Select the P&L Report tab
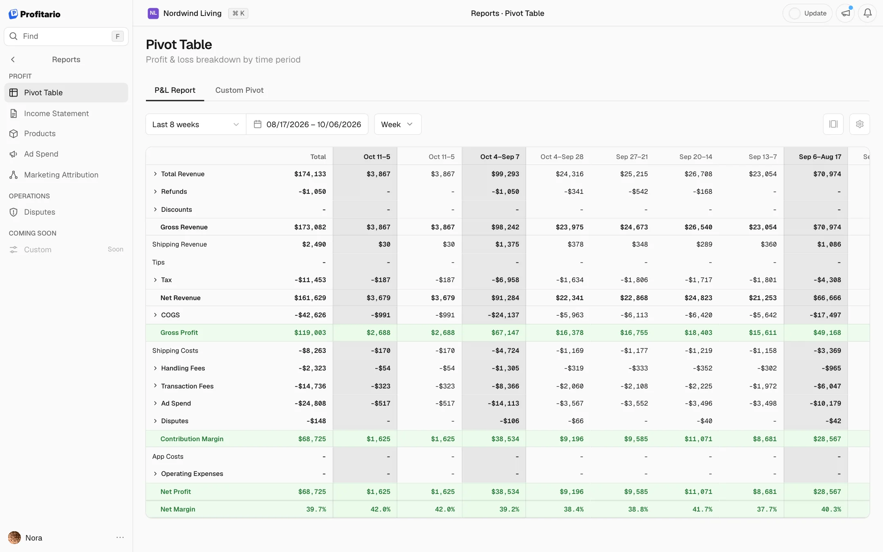The height and width of the screenshot is (552, 883). (175, 90)
